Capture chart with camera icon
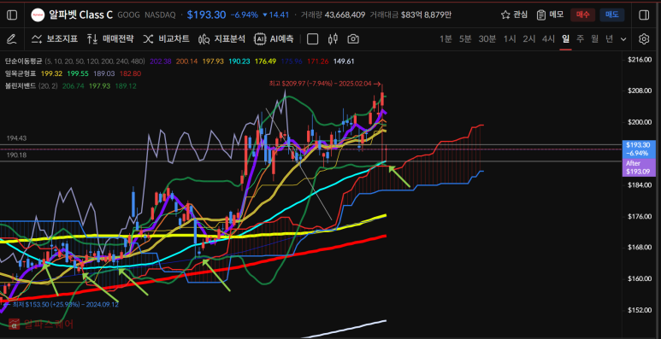The height and width of the screenshot is (339, 661). [x=353, y=39]
